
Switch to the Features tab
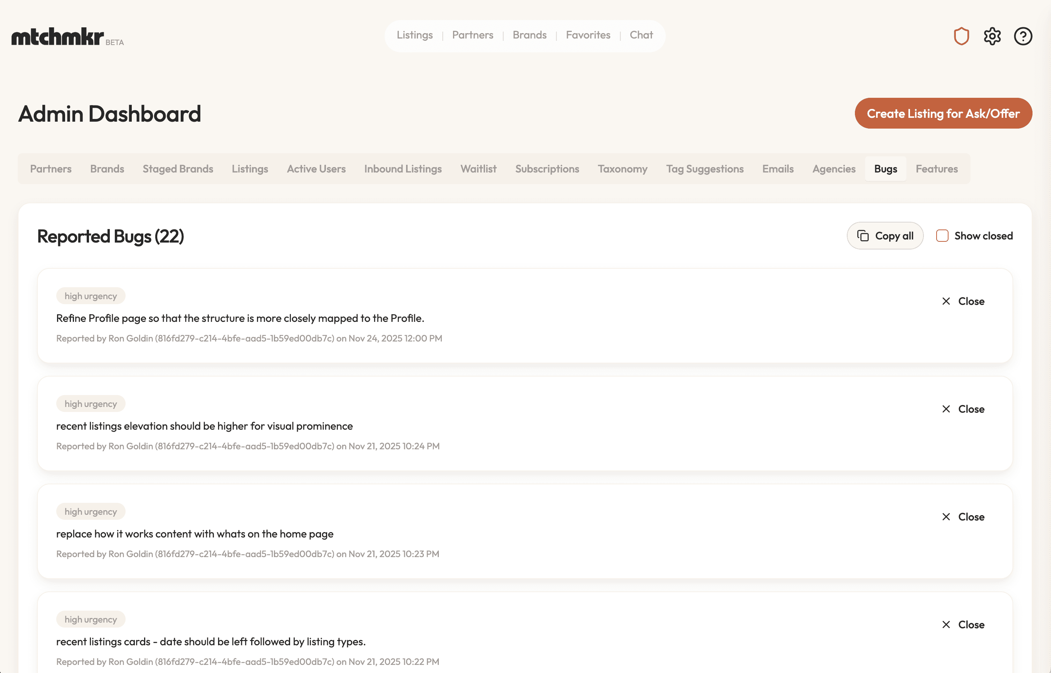click(x=937, y=169)
